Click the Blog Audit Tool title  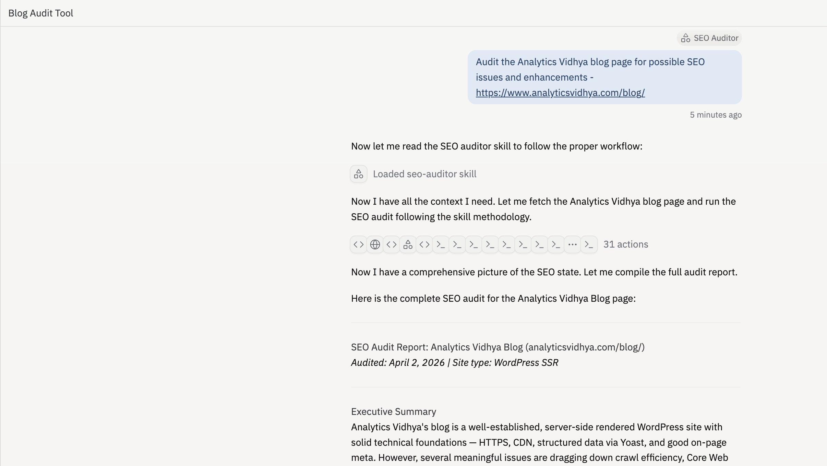[x=40, y=13]
